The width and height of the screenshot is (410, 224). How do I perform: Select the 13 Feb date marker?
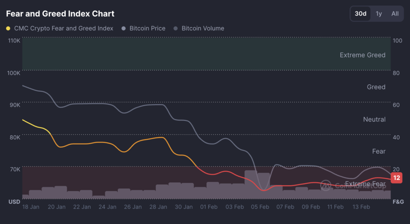point(362,207)
